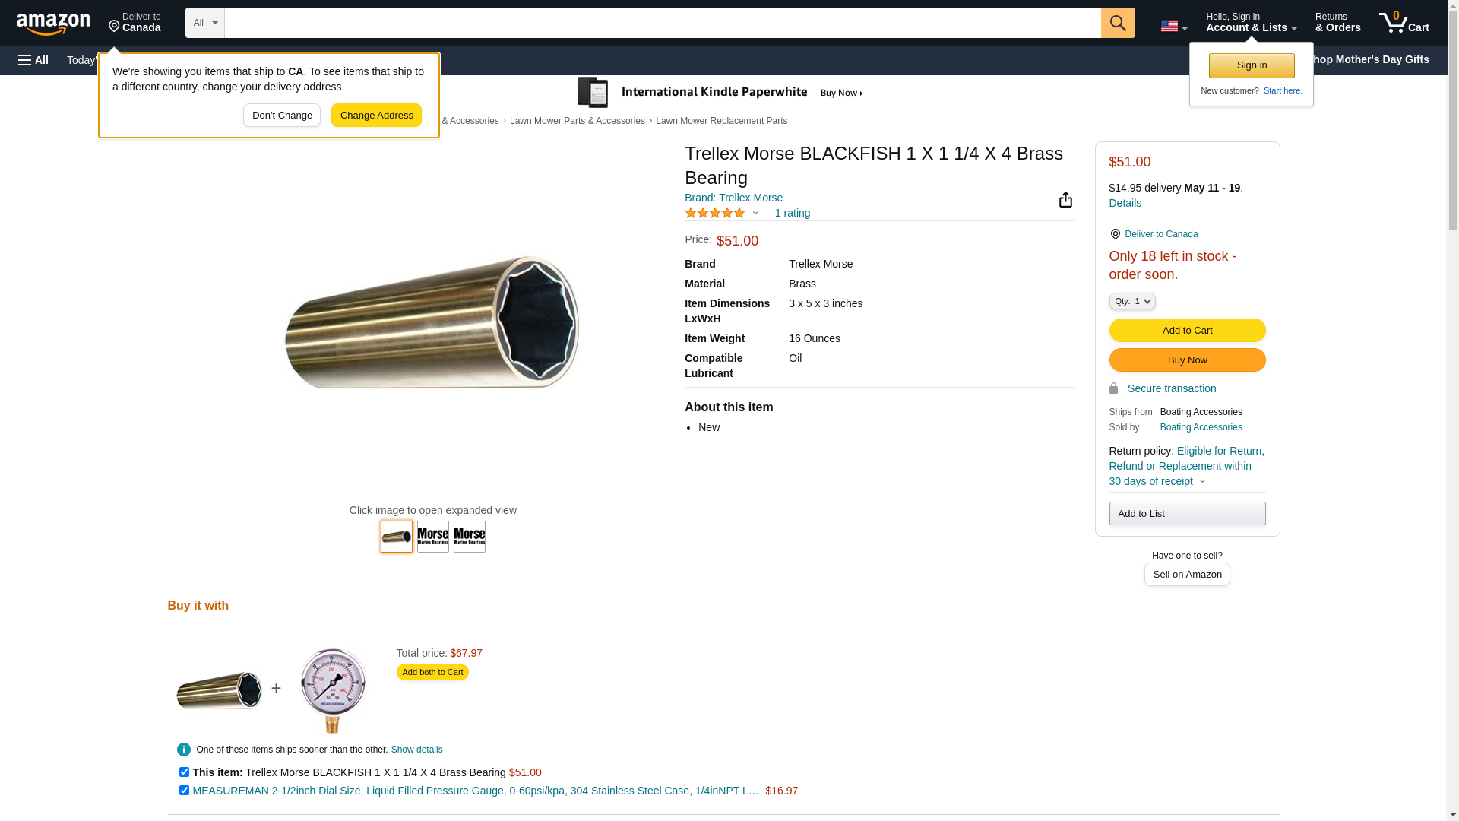The height and width of the screenshot is (821, 1459).
Task: Click the share icon near product title
Action: 1065,199
